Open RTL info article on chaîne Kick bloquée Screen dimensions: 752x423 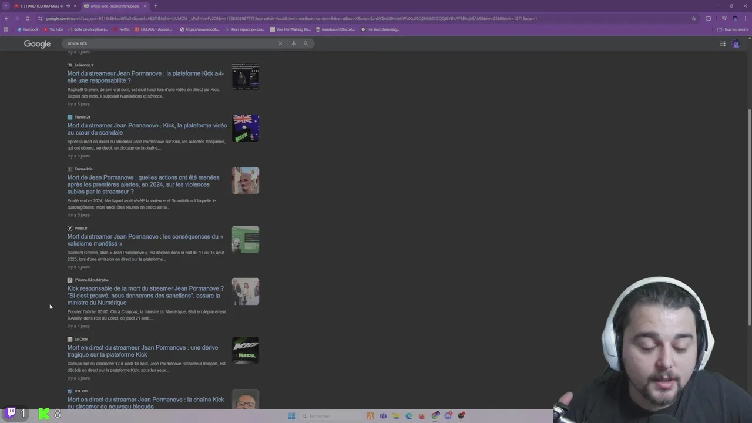146,403
